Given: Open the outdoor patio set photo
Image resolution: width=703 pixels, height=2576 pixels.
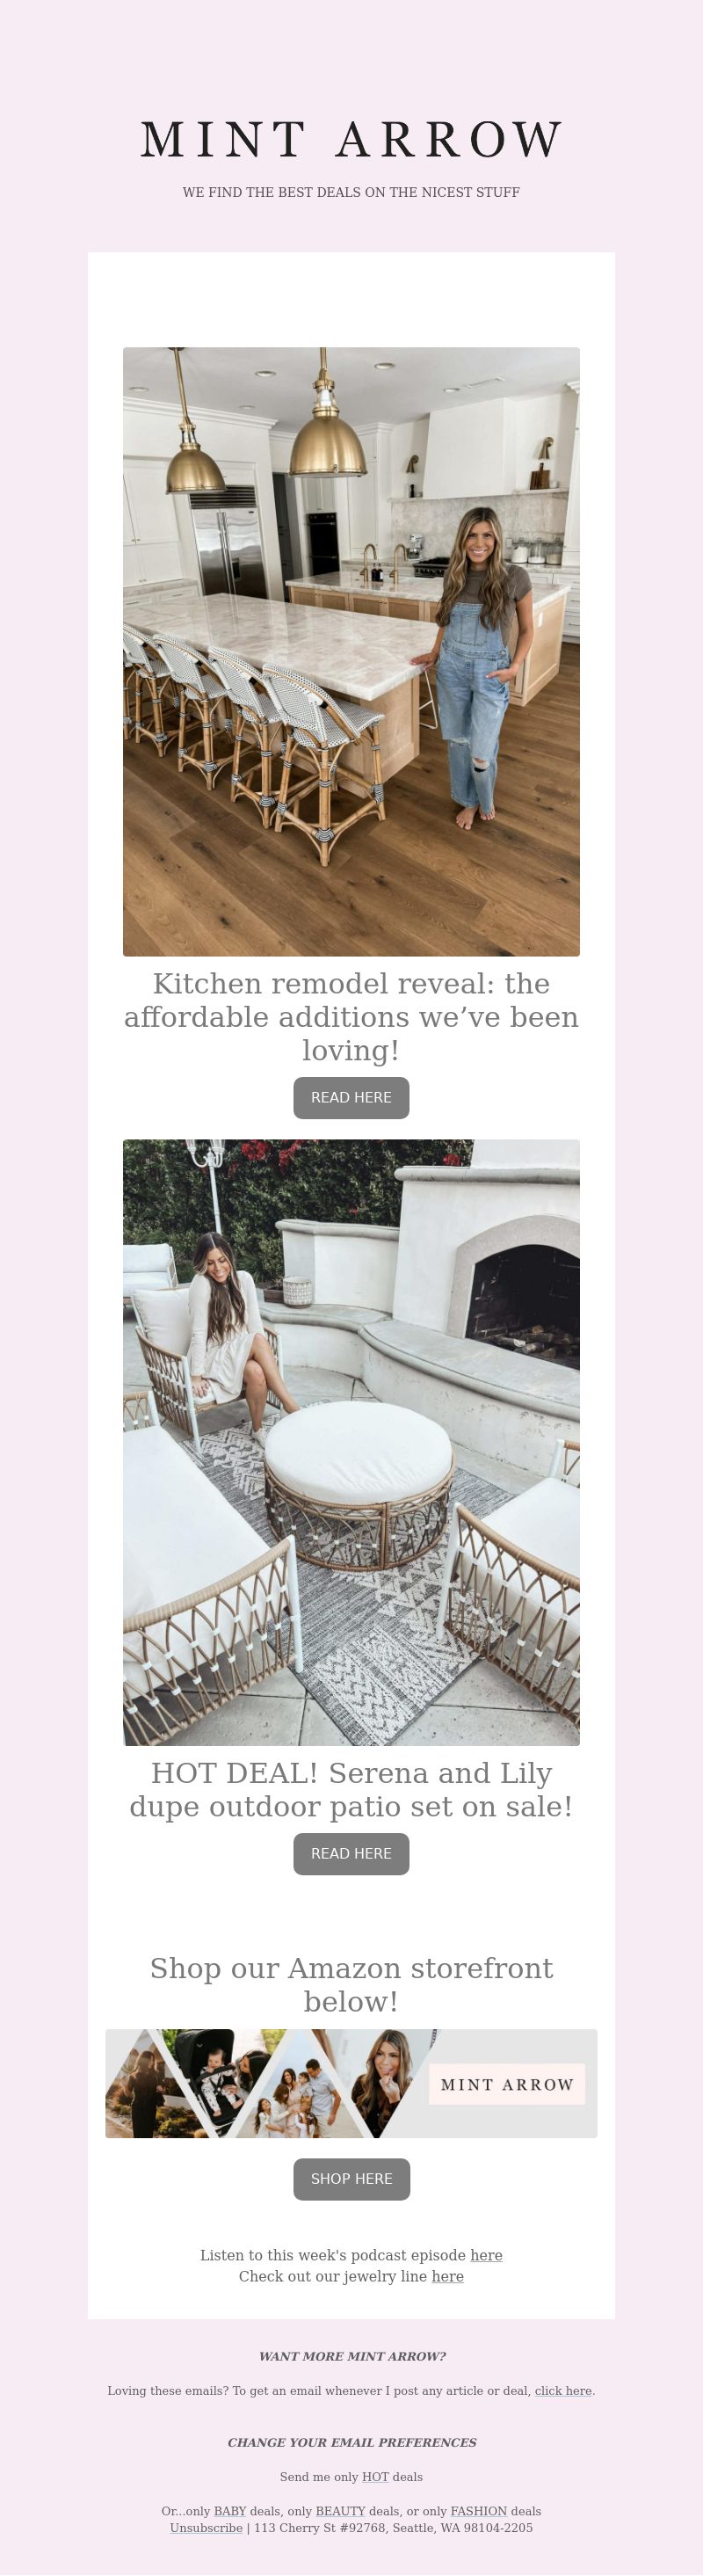Looking at the screenshot, I should 351,1442.
